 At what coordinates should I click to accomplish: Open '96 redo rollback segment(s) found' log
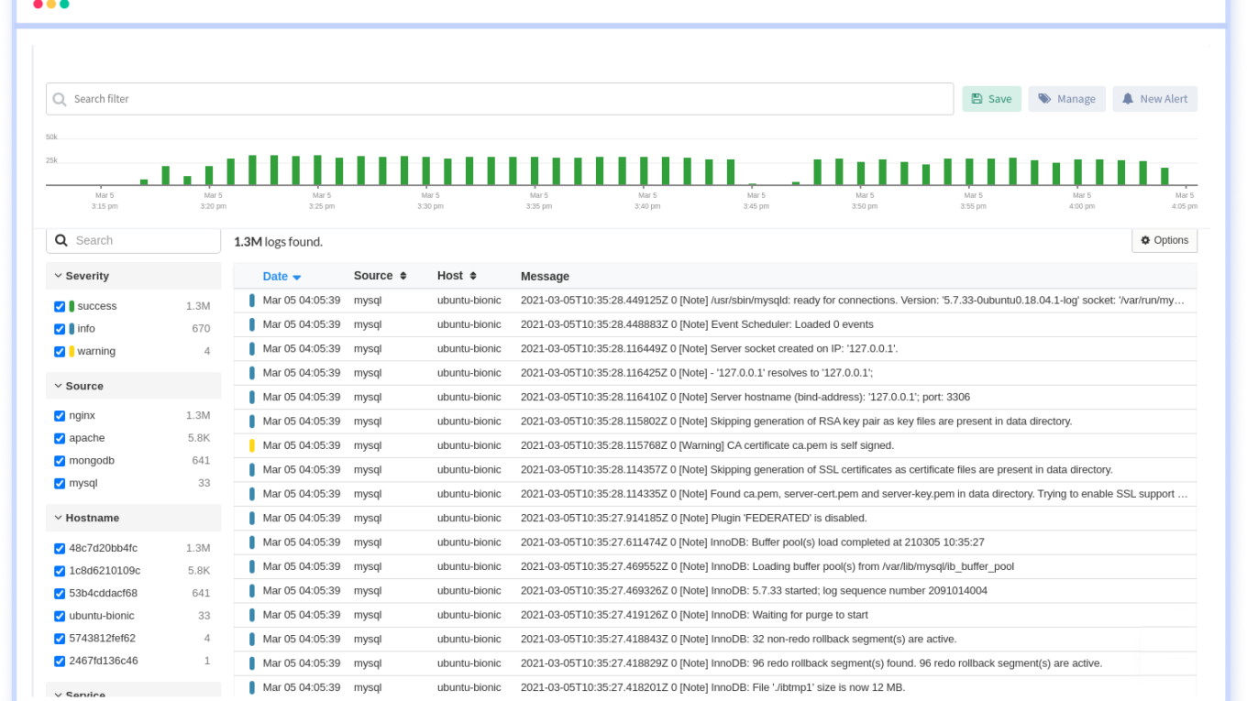point(811,663)
